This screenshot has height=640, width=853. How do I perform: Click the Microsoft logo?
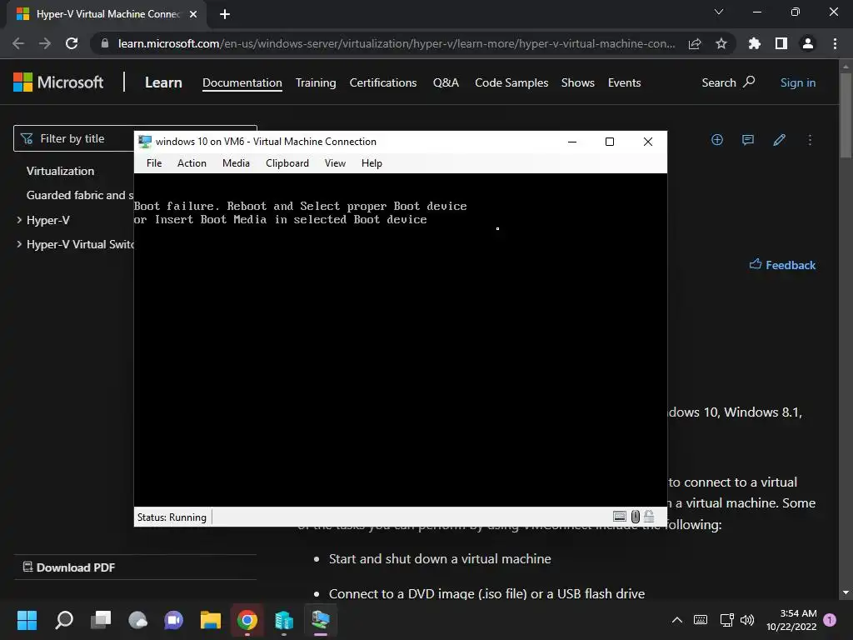(58, 82)
